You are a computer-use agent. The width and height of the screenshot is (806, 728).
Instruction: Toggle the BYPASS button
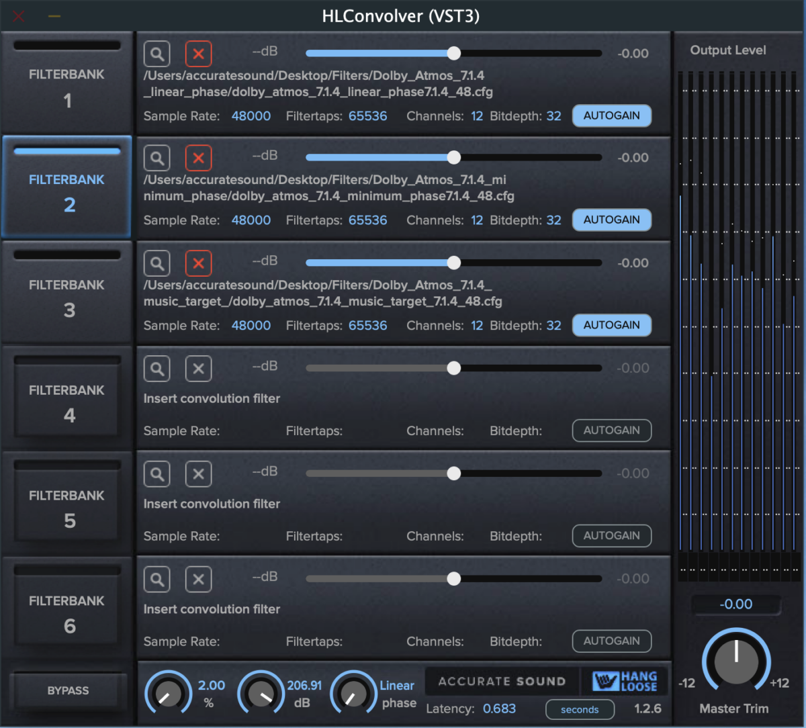68,690
